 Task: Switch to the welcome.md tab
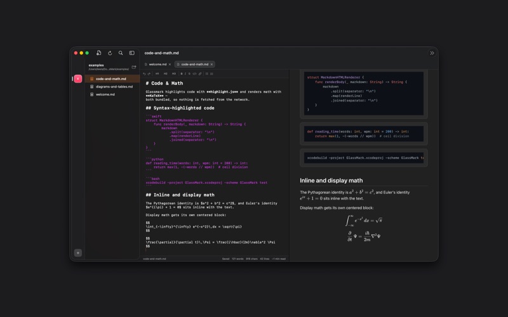point(157,65)
